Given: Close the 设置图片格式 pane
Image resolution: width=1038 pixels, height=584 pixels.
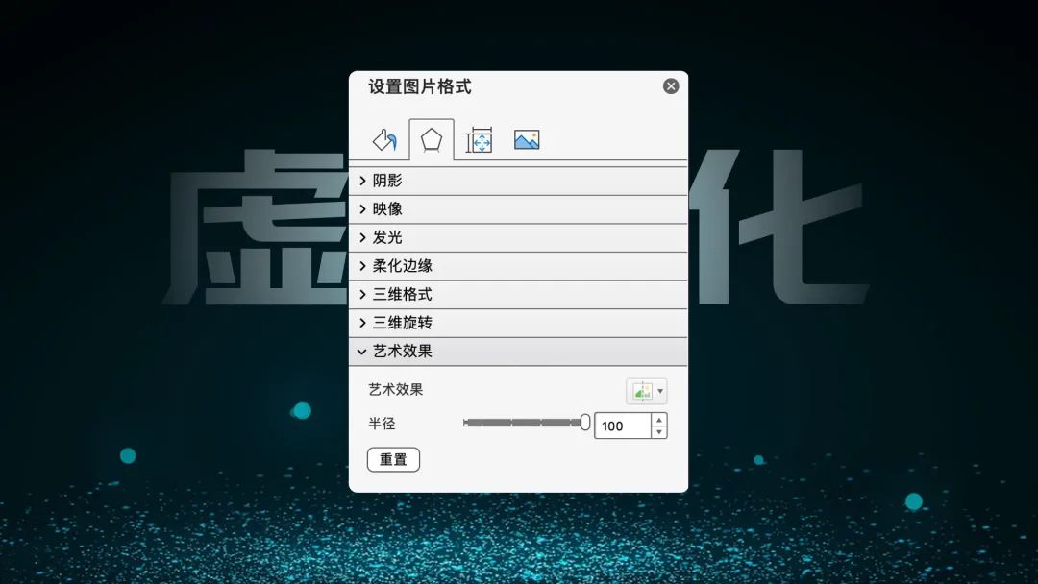Looking at the screenshot, I should (x=670, y=85).
